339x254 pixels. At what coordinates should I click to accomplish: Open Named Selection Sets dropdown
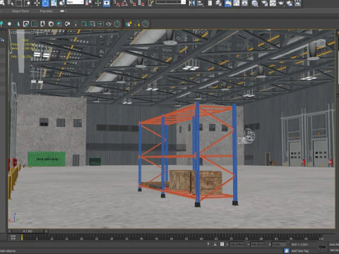coord(171,2)
